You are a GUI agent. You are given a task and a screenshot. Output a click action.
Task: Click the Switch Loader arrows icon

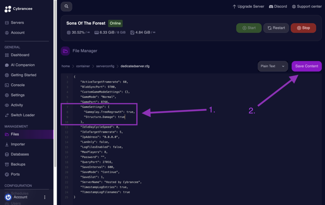click(7, 115)
